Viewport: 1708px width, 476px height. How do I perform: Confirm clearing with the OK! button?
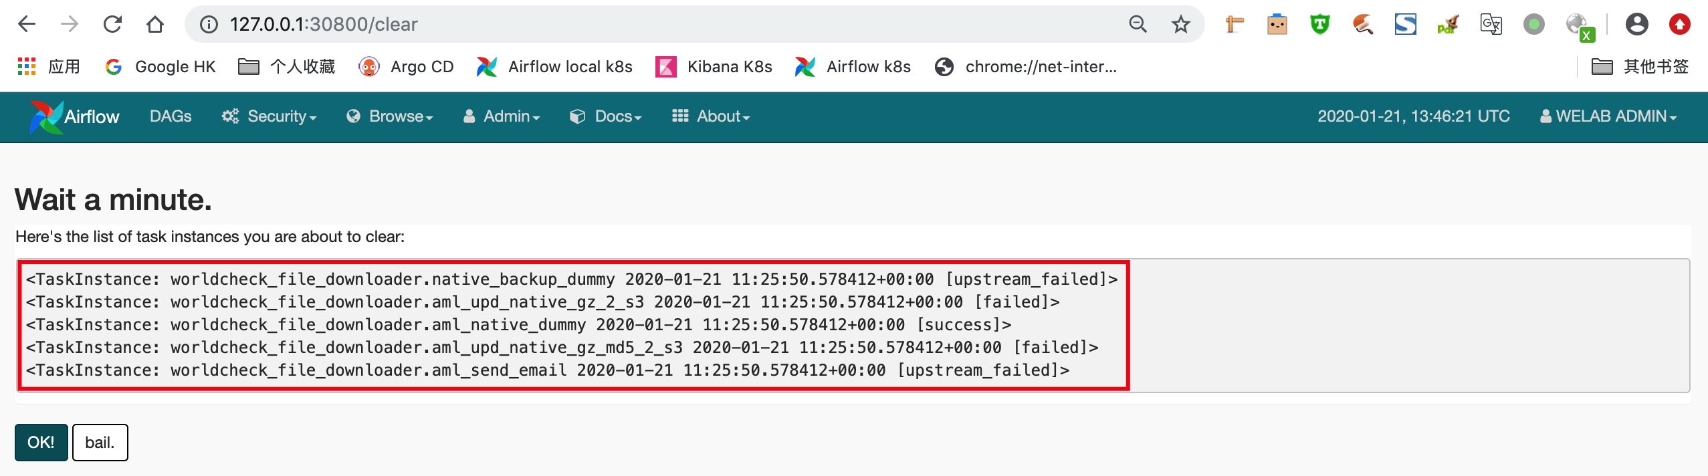point(41,442)
